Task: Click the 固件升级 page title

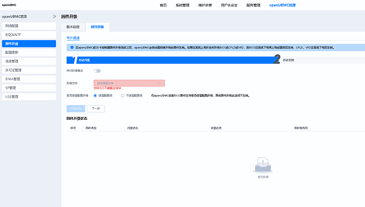Action: [69, 16]
